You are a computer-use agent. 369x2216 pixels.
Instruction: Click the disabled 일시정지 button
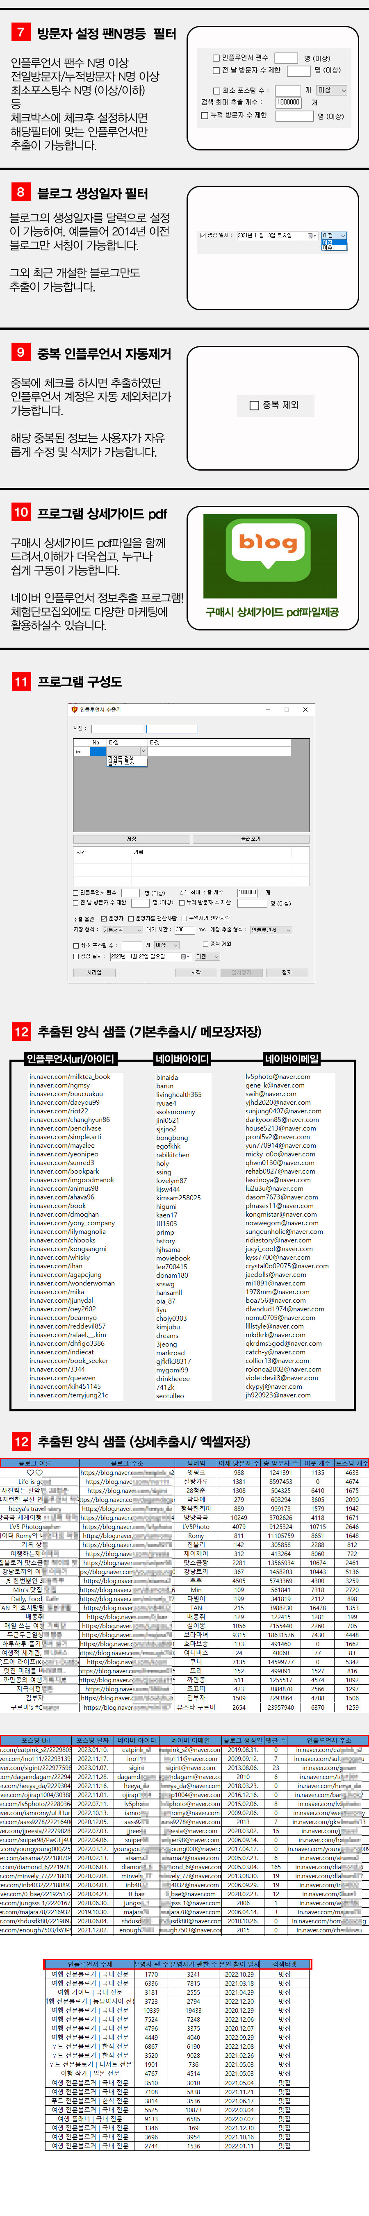coord(242,973)
